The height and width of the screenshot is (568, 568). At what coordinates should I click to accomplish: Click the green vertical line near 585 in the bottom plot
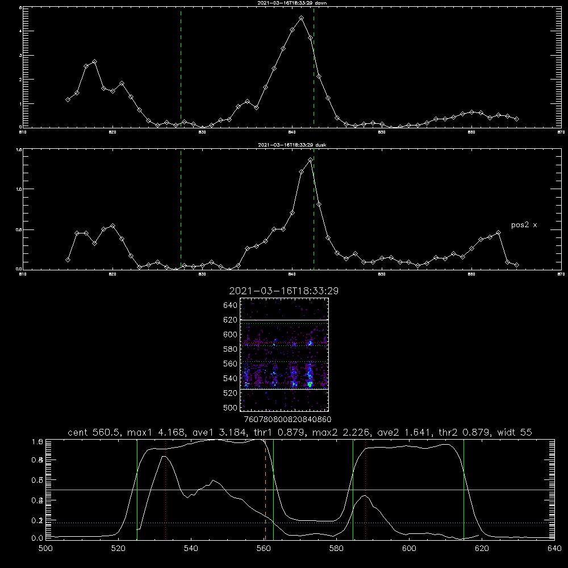click(x=353, y=489)
